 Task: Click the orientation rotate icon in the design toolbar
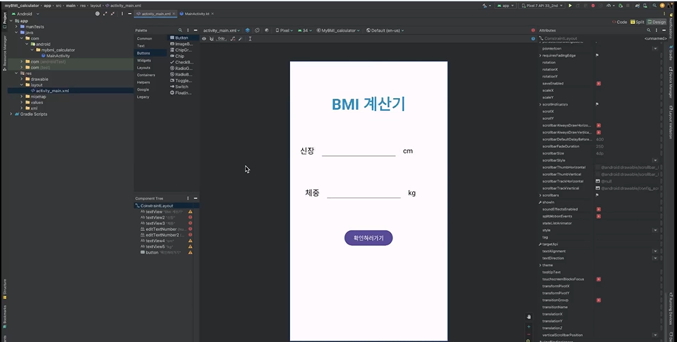point(257,30)
